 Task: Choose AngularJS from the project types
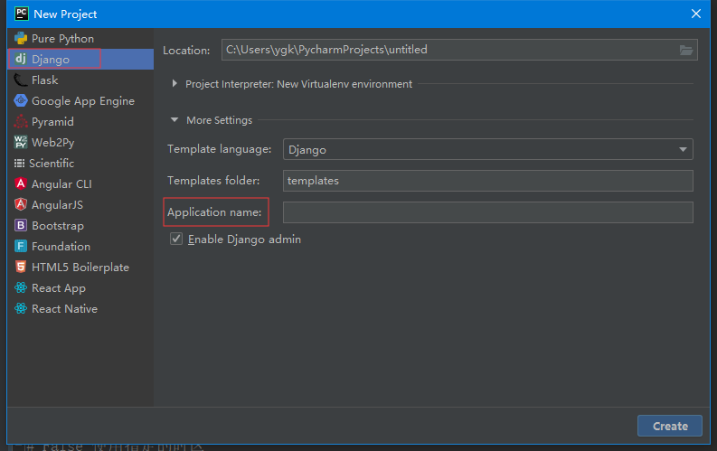click(x=58, y=205)
